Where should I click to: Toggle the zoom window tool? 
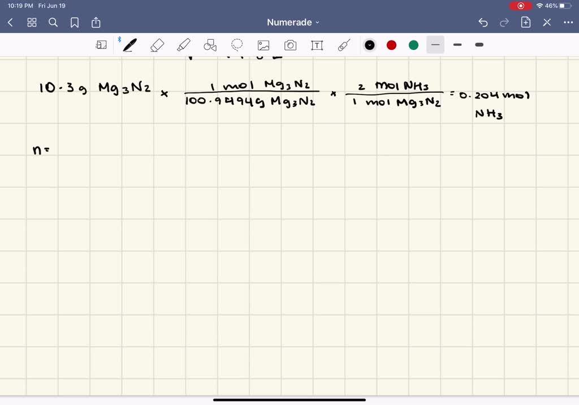point(101,45)
